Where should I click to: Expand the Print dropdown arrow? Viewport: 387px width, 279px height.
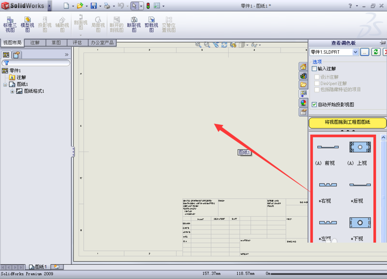click(114, 6)
